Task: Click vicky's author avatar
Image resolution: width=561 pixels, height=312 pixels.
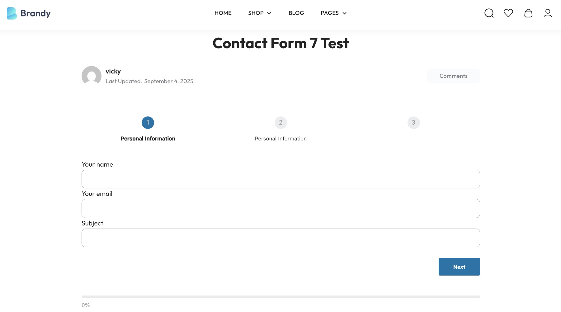Action: point(92,76)
